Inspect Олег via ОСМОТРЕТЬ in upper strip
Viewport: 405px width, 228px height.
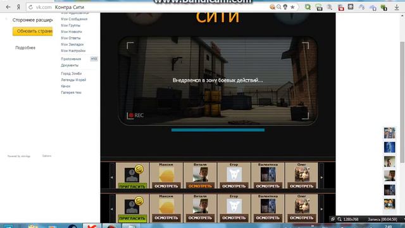[x=301, y=186]
